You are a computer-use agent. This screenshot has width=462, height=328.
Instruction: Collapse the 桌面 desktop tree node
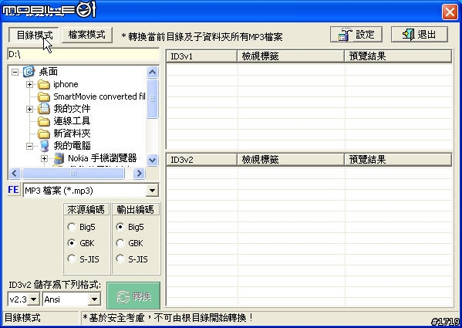15,72
